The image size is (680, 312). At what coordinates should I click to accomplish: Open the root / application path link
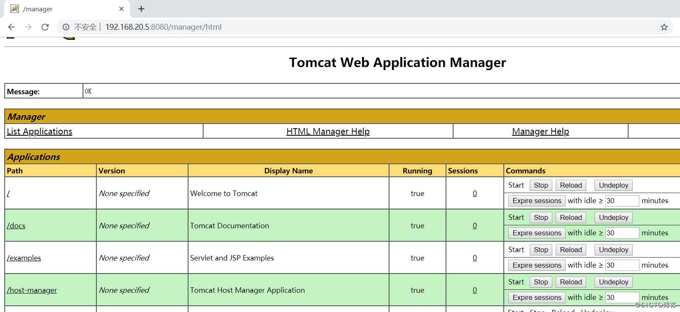pos(8,193)
